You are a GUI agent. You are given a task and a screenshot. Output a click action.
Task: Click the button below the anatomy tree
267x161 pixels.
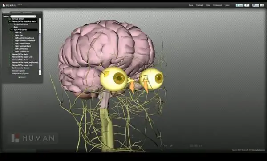pyautogui.click(x=22, y=77)
